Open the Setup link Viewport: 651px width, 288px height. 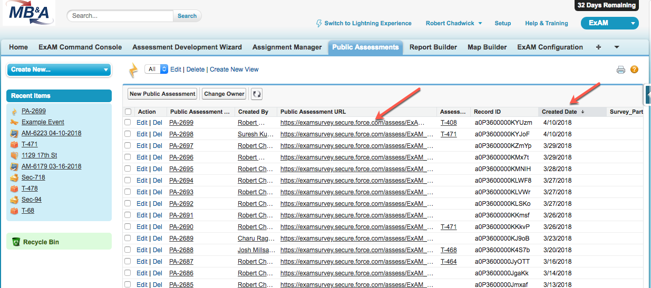(503, 23)
